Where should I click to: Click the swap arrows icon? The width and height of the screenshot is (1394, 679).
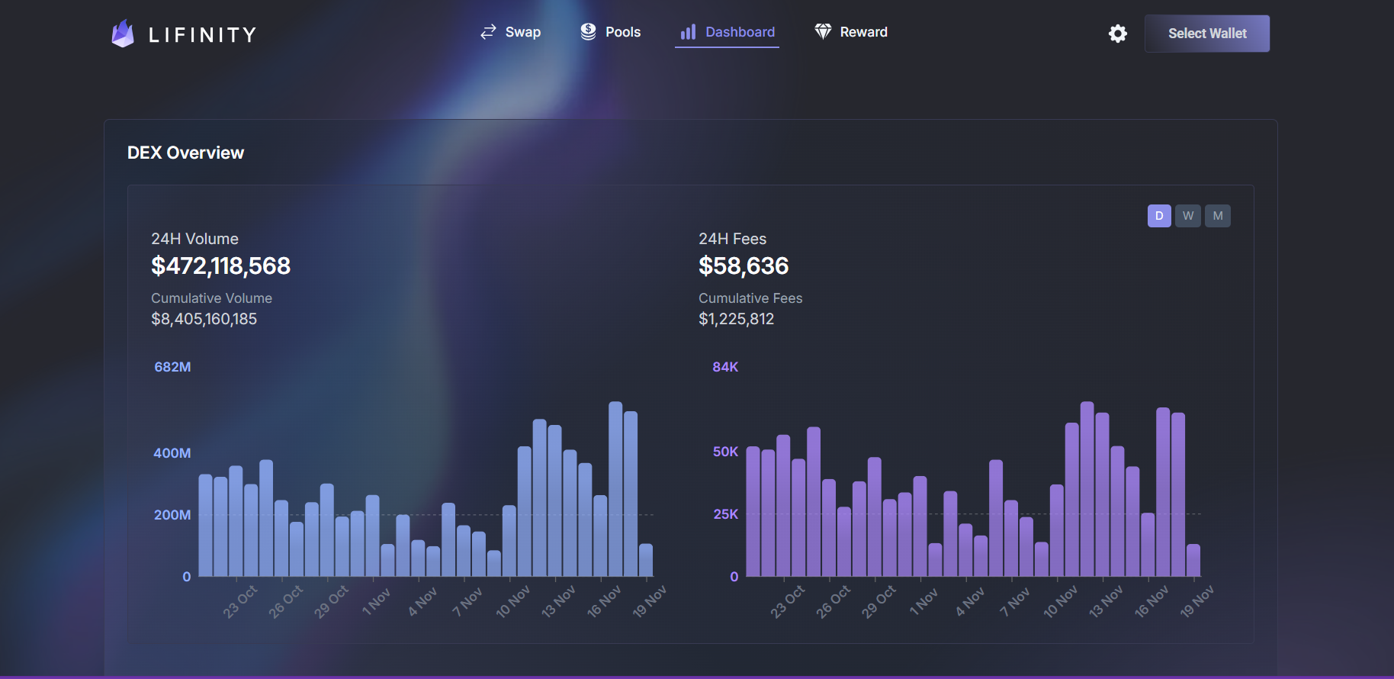point(488,32)
